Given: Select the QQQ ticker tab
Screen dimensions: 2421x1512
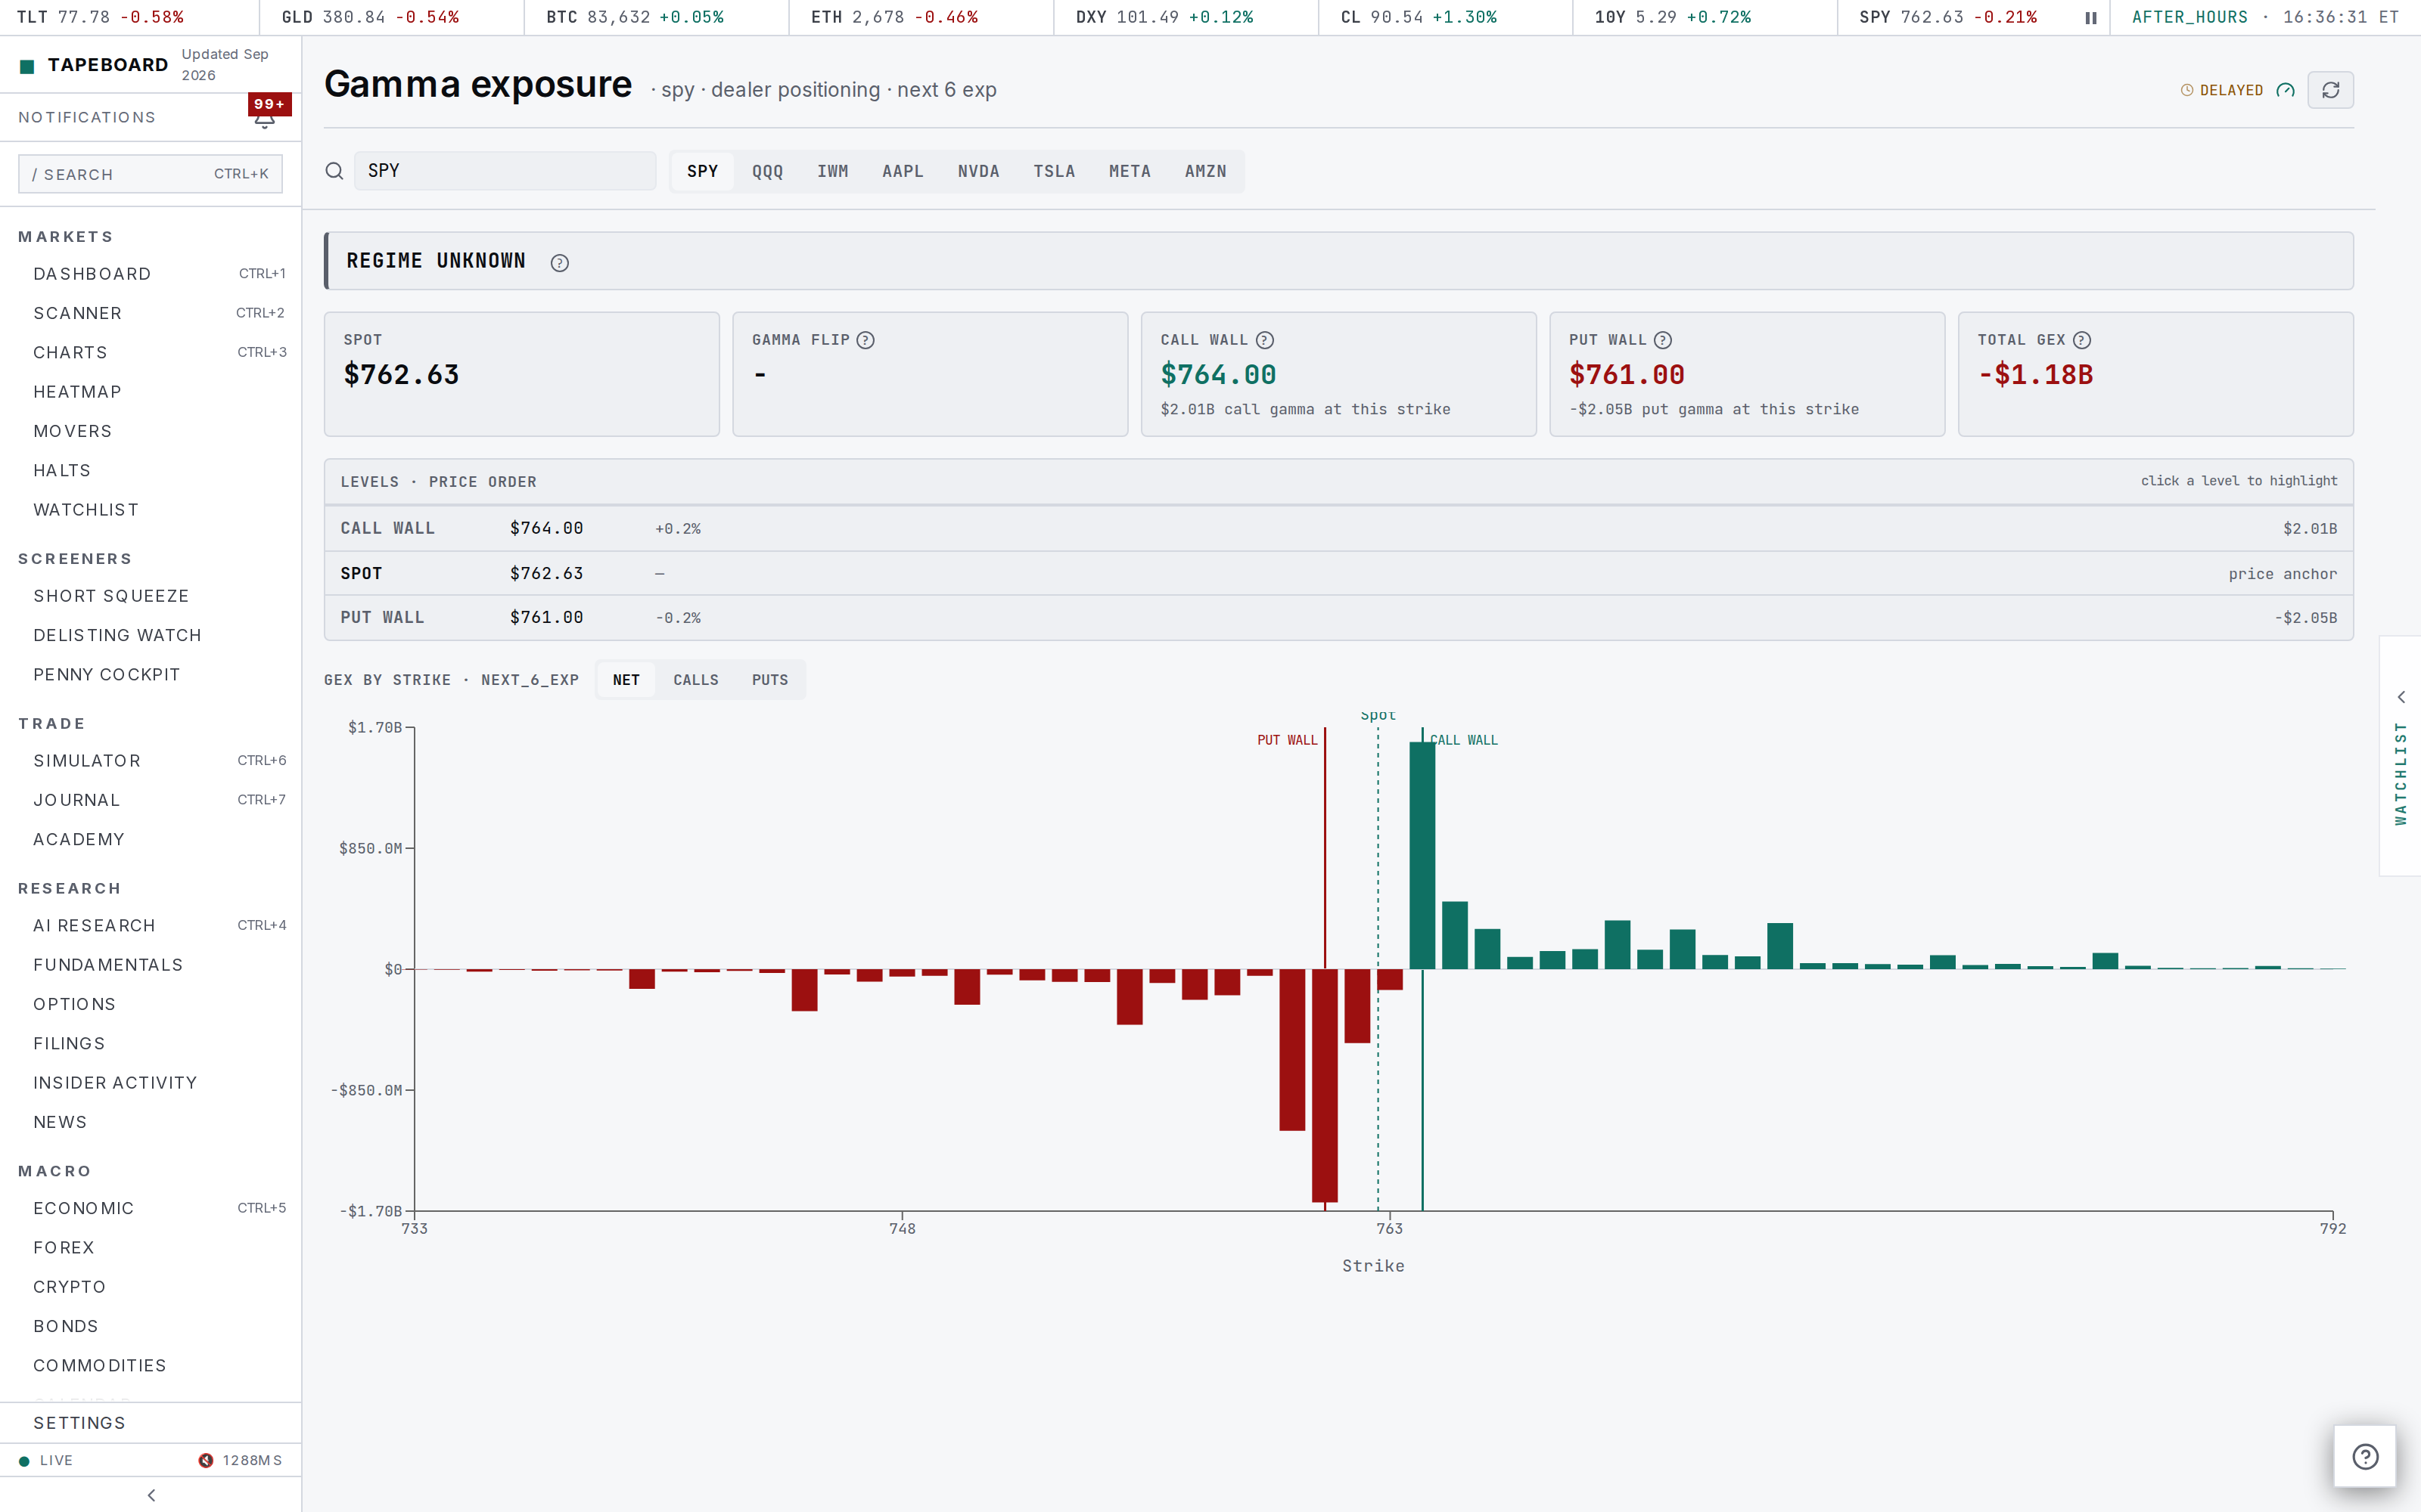Looking at the screenshot, I should [x=767, y=171].
